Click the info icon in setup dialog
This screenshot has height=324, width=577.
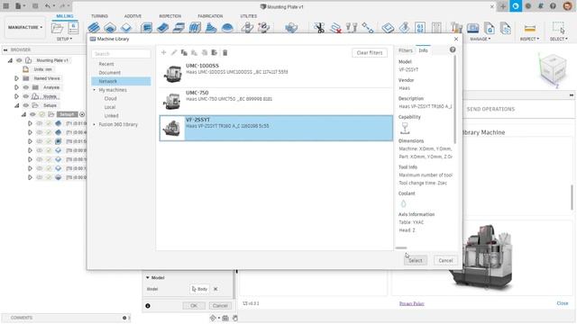[148, 306]
